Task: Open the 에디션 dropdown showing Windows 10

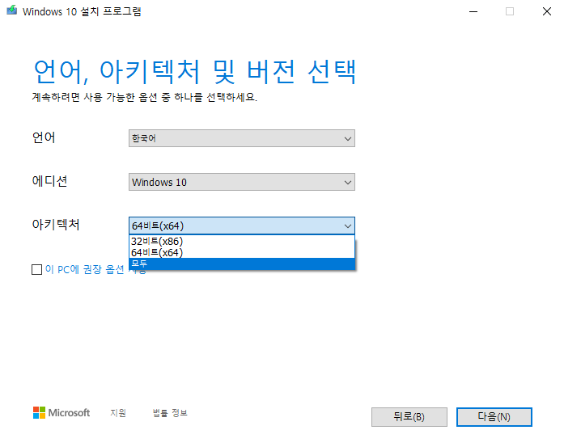Action: pos(242,182)
